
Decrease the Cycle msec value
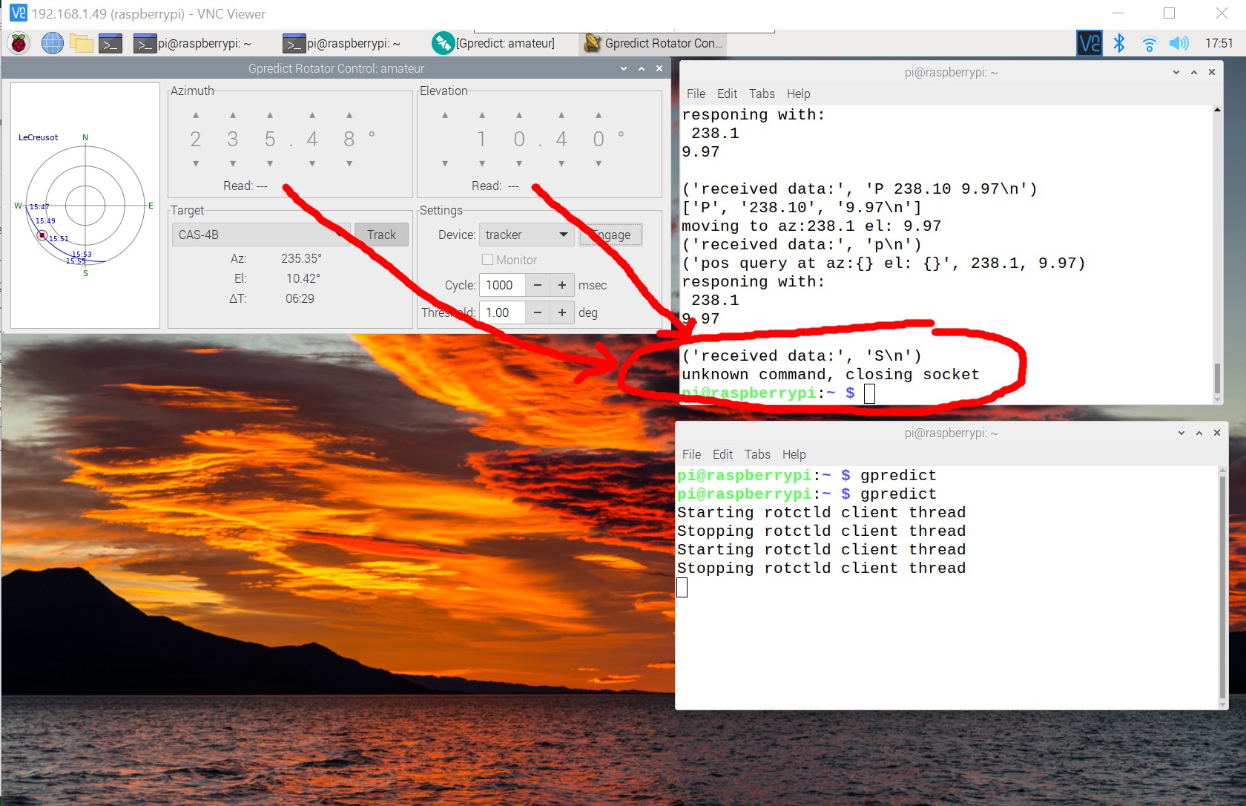point(538,285)
